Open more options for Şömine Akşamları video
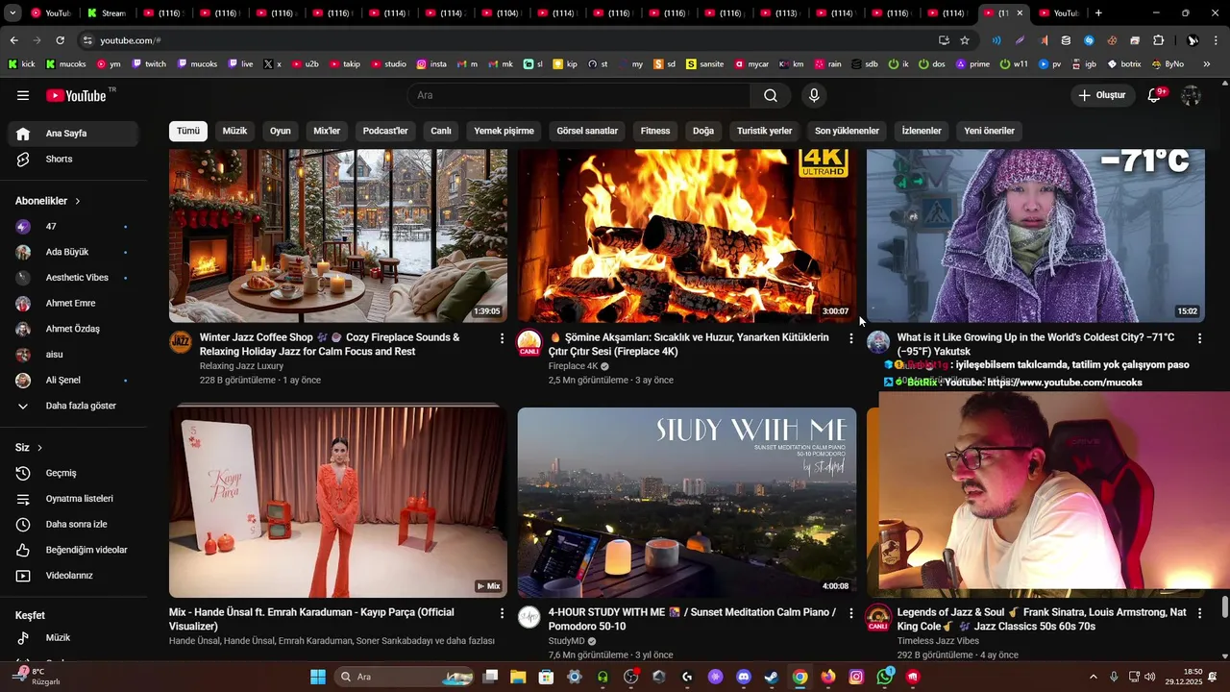The height and width of the screenshot is (692, 1230). pyautogui.click(x=850, y=338)
